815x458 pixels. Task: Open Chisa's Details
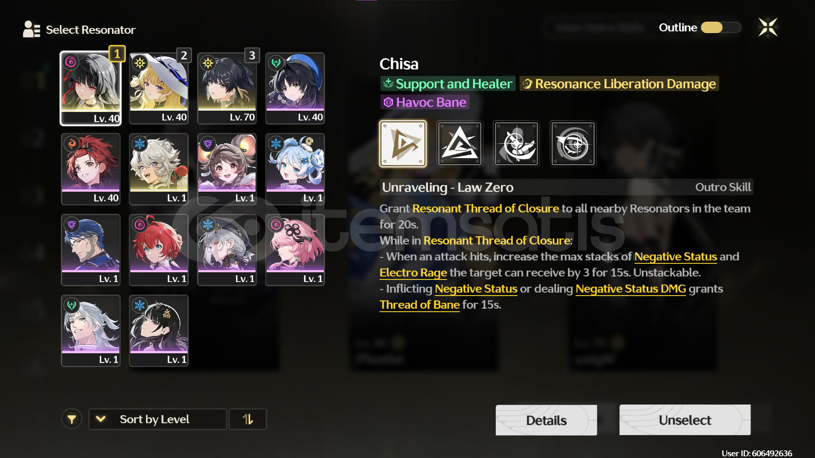[546, 420]
